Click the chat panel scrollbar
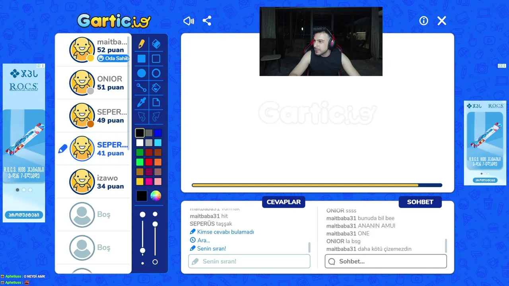Screen dimensions: 509x286 tap(446, 245)
